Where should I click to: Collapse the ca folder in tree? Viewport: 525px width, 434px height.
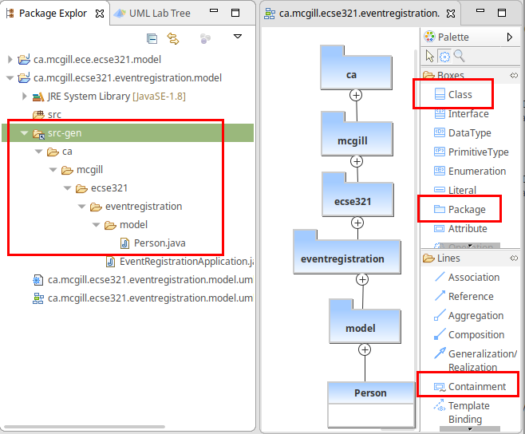[x=38, y=152]
